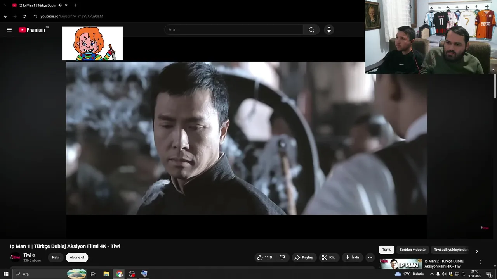Image resolution: width=497 pixels, height=279 pixels.
Task: Reload the page with refresh icon
Action: point(24,16)
